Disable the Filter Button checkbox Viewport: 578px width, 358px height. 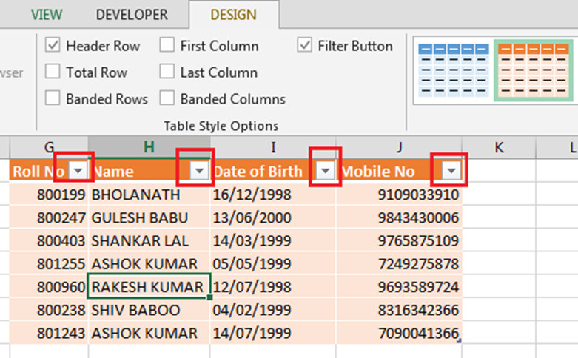305,46
